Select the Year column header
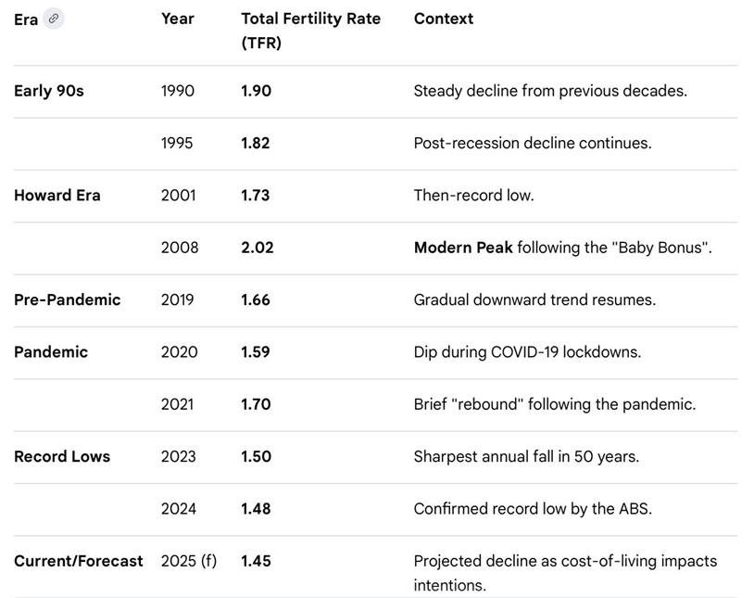The image size is (754, 598). (177, 19)
